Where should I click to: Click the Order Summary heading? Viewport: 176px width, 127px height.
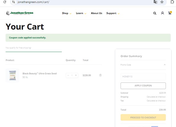(x=131, y=56)
